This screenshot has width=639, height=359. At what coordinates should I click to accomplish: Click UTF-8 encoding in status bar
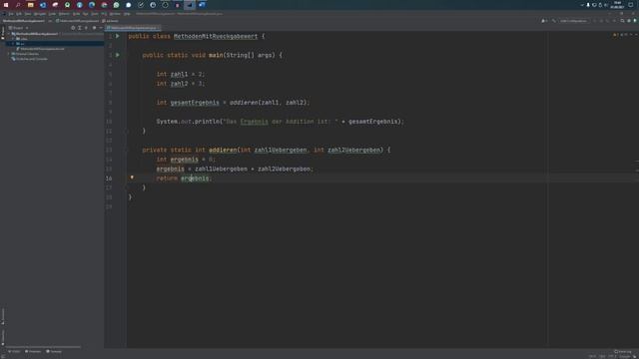tap(612, 356)
